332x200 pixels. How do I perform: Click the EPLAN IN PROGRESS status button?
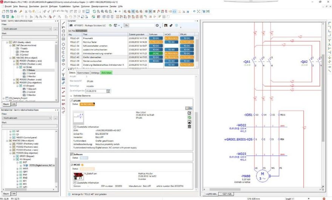(87, 104)
